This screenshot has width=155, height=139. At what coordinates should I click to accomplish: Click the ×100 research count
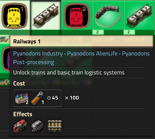(72, 98)
